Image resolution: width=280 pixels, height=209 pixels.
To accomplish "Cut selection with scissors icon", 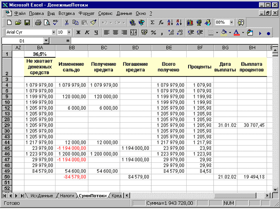I will point(67,23).
